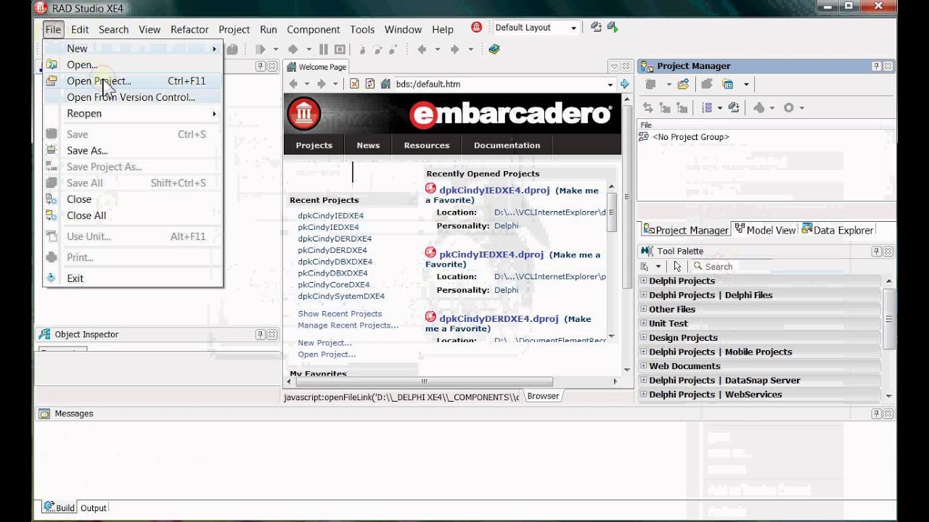Switch to the Data Explorer tab

(837, 230)
